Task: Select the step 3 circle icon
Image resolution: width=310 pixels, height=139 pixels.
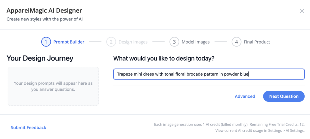Action: (x=174, y=42)
